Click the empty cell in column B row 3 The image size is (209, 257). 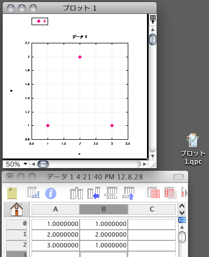tap(104, 254)
